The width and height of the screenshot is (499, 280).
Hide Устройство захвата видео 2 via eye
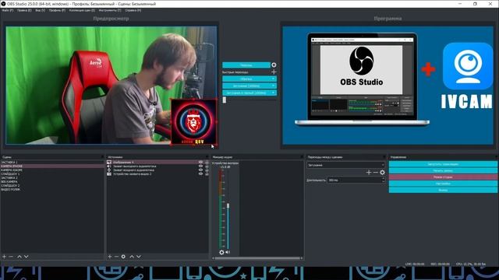pos(200,173)
